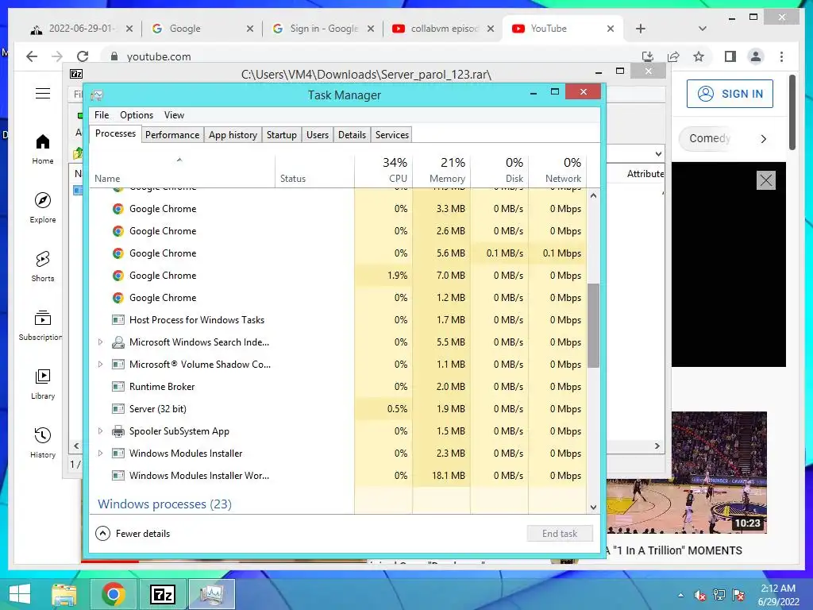
Task: Collapse Task Manager with Fewer details
Action: 133,533
